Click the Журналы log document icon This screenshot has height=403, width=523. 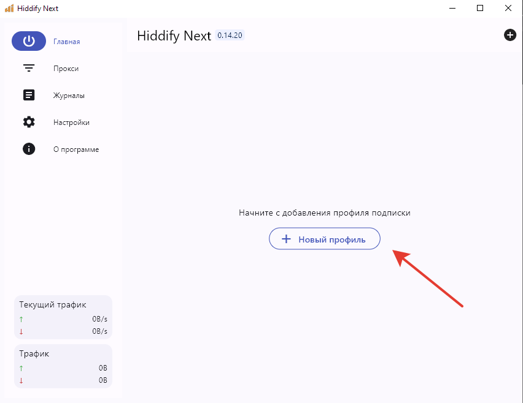coord(29,96)
